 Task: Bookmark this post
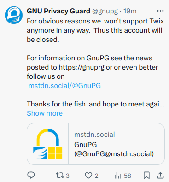pyautogui.click(x=146, y=176)
